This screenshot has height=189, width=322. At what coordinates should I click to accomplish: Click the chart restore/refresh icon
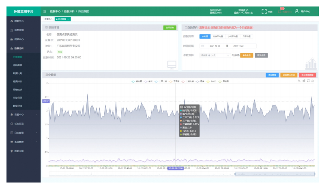tap(308, 81)
